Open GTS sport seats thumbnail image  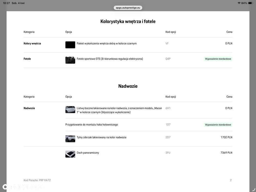[70, 60]
